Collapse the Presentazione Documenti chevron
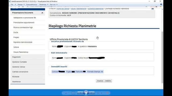 pos(42,13)
